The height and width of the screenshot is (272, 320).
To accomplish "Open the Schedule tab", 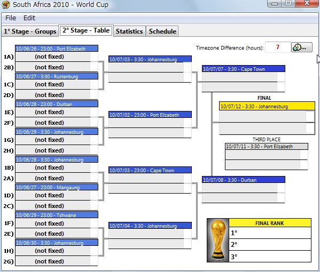I will (x=162, y=31).
